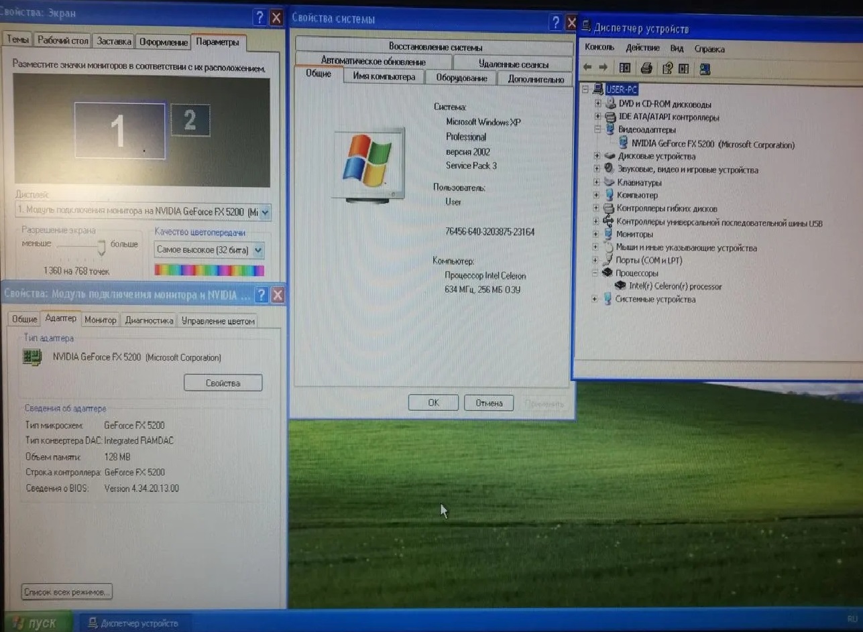This screenshot has height=632, width=863.
Task: Expand DVD и CD-ROM дисководы node
Action: [x=597, y=104]
